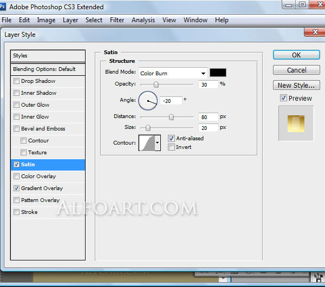This screenshot has width=325, height=287.
Task: Open the Window menu
Action: [x=196, y=20]
